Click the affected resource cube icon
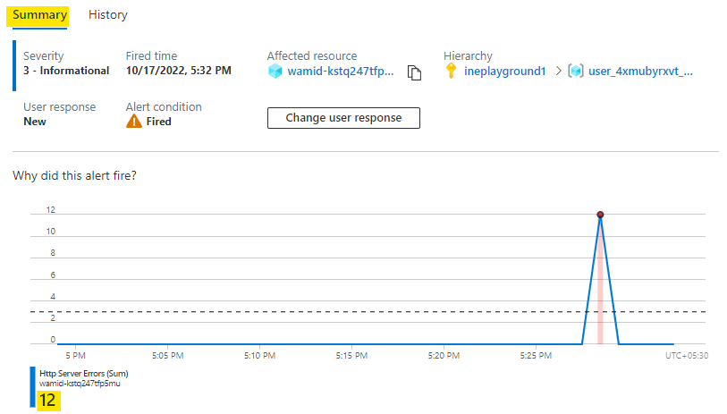727x414 pixels. pos(275,72)
